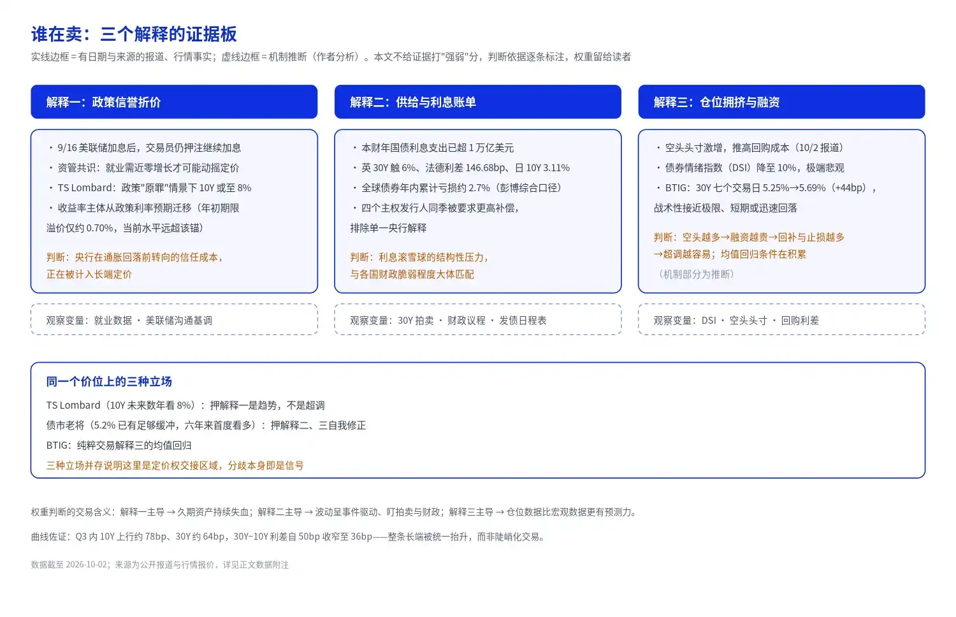This screenshot has height=617, width=956.
Task: Click the dashed box "观察变量：就业数据 · 美联储沟通基调"
Action: [x=174, y=319]
